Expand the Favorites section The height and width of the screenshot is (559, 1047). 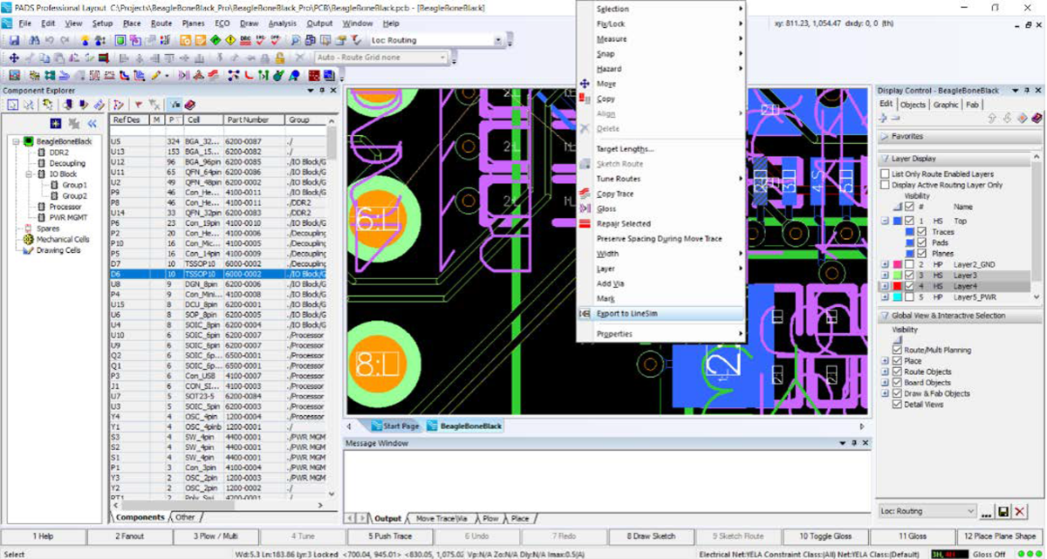(884, 137)
